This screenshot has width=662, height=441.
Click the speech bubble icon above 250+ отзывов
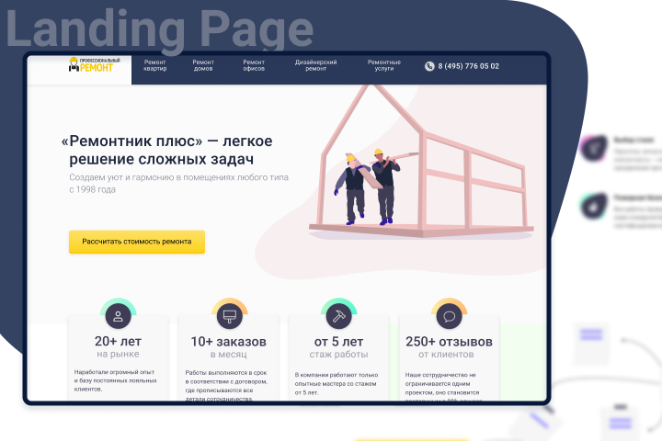point(450,316)
